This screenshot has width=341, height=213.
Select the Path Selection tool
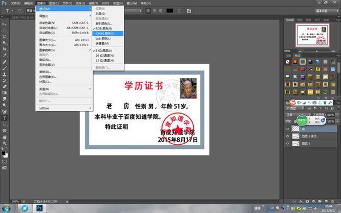[x=5, y=124]
